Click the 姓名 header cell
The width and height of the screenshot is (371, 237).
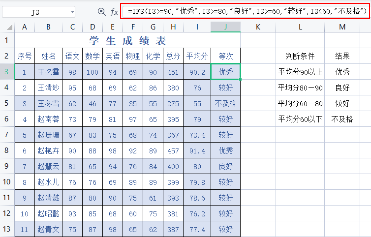49,56
